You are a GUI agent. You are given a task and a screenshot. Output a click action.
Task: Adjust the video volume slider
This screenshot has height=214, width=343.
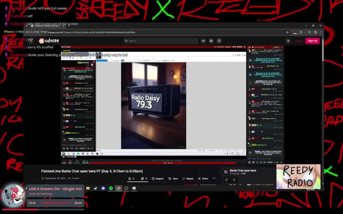pos(71,157)
